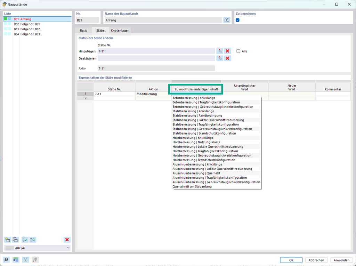Invert the list selection checkmarks
Screen dimensions: 356x266
click(x=33, y=240)
